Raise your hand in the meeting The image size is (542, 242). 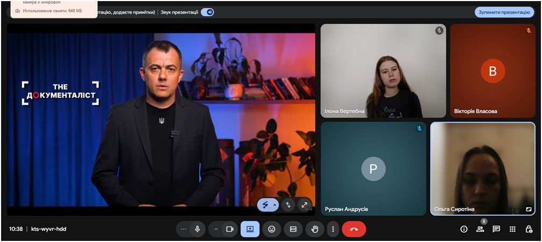point(315,229)
